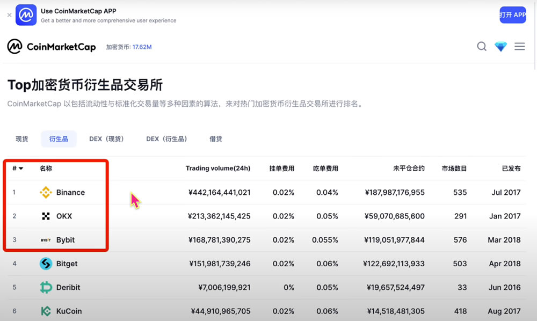537x321 pixels.
Task: Switch to the 现货 tab
Action: click(21, 138)
